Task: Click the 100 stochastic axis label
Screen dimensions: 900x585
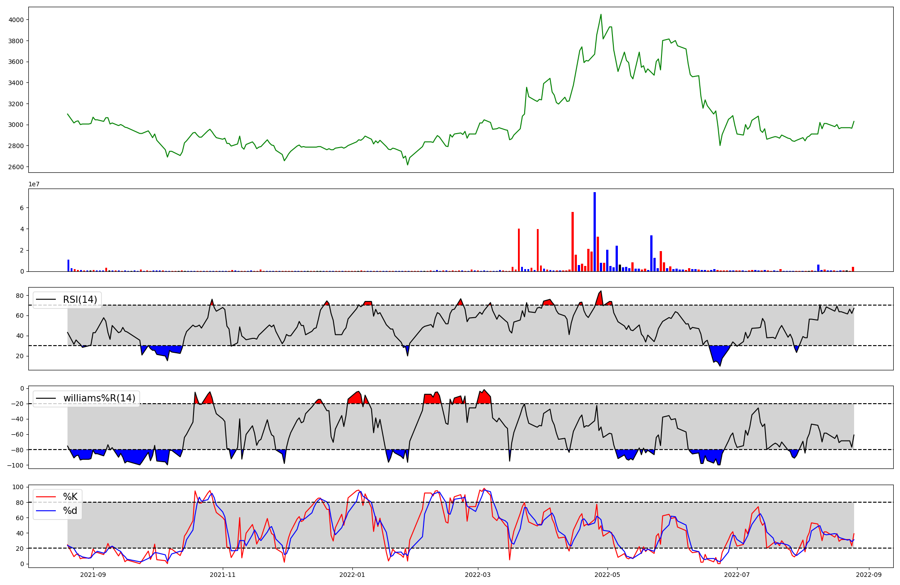Action: pos(18,487)
